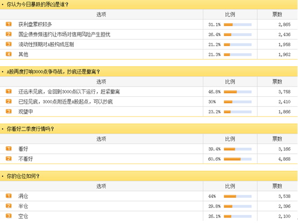The image size is (298, 223).
Task: Click number 3 badge beside 流动性预期对A股构成压制
Action: tap(9, 44)
